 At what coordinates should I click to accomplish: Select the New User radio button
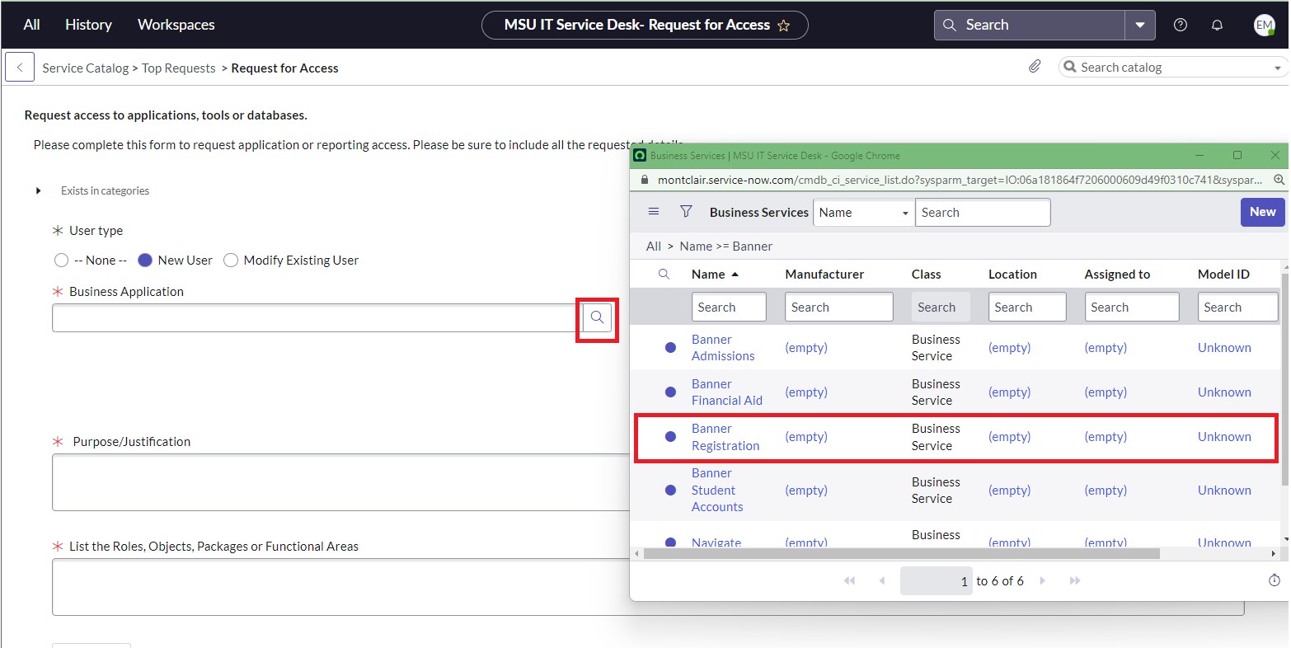click(x=145, y=260)
